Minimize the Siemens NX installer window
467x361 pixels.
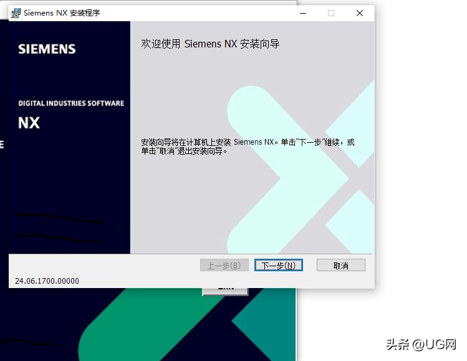(303, 13)
